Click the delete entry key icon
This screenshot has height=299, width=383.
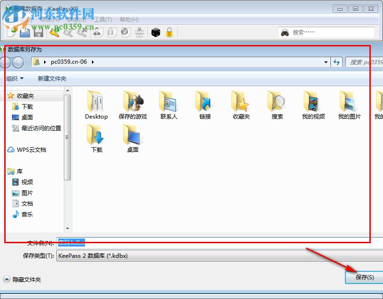(x=82, y=32)
